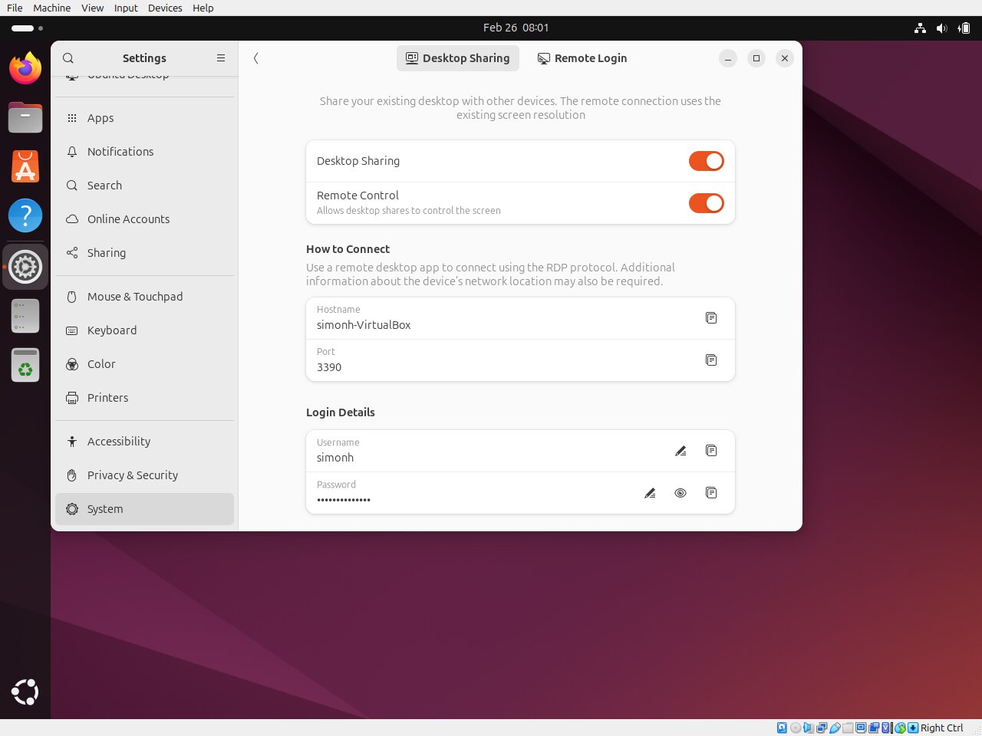Screen dimensions: 982x736
Task: Switch to Remote Login tab
Action: [582, 58]
